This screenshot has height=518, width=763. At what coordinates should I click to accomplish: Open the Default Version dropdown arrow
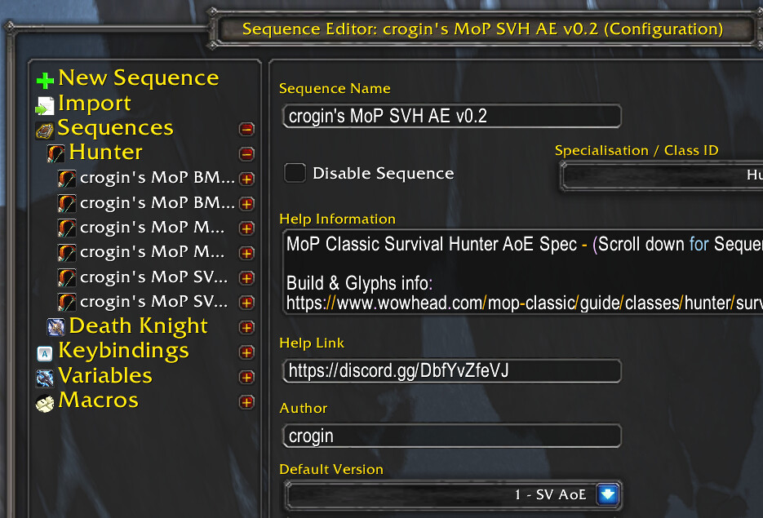point(608,494)
